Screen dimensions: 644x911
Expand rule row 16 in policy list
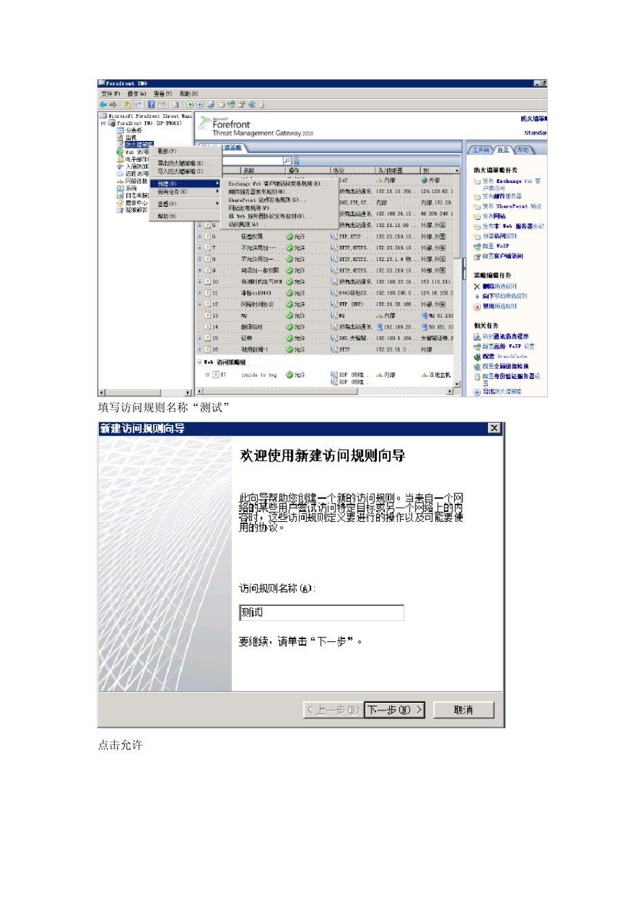tap(199, 350)
